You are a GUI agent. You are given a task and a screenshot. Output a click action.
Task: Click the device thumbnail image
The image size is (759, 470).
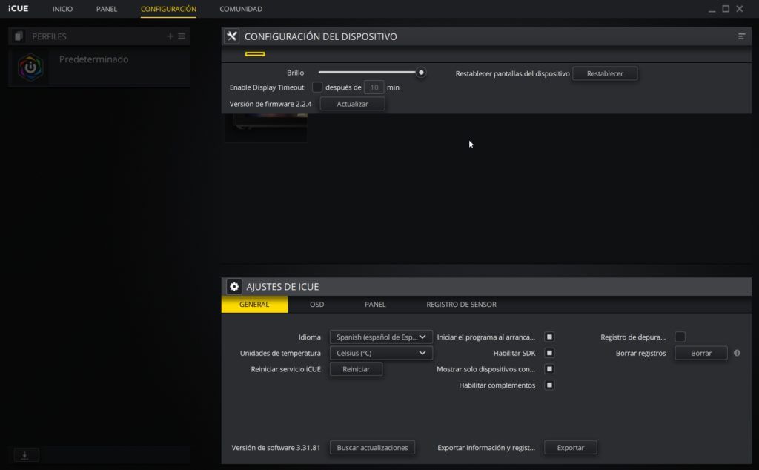click(x=266, y=128)
